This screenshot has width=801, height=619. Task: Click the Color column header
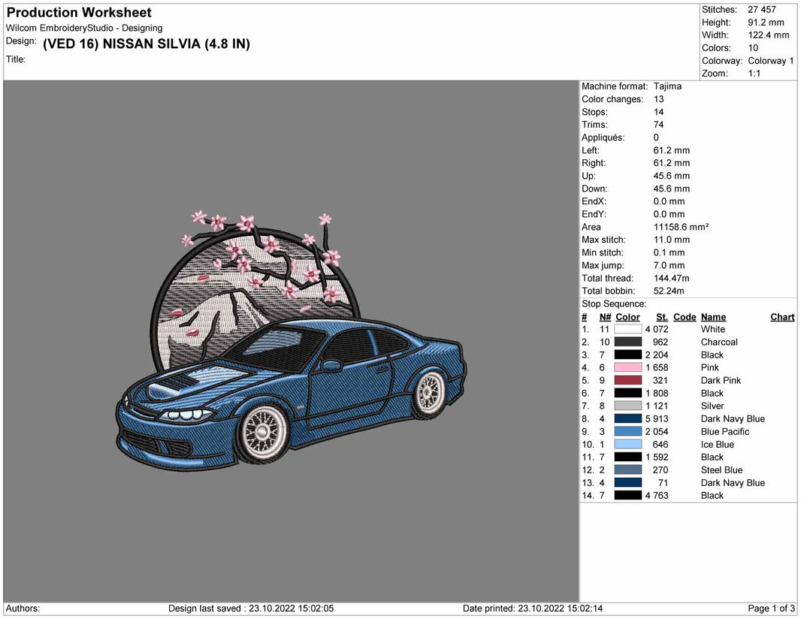coord(627,316)
